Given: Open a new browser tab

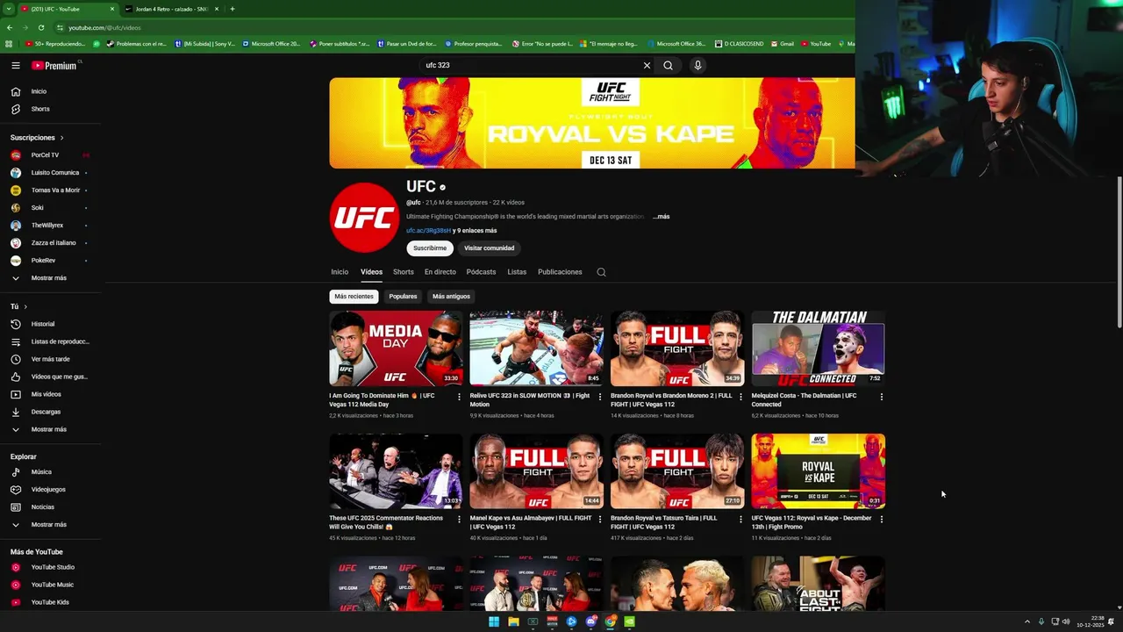Looking at the screenshot, I should 232,9.
